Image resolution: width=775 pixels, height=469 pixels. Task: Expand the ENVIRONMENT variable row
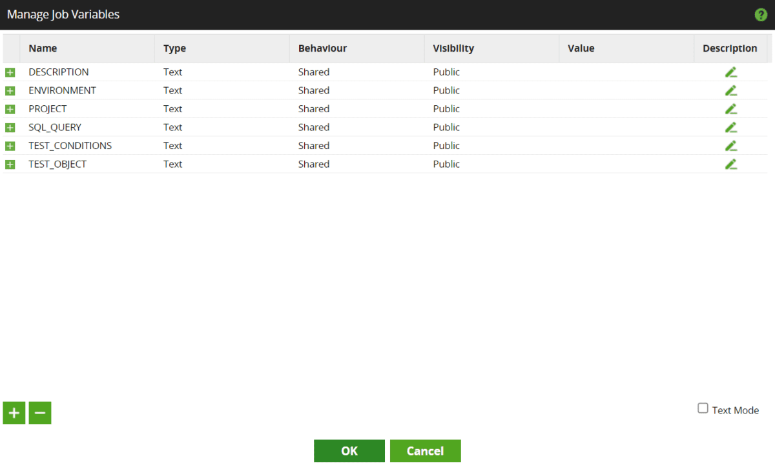point(10,90)
